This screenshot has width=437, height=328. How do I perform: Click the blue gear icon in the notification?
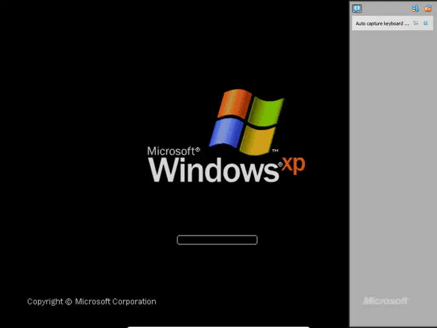pyautogui.click(x=425, y=23)
